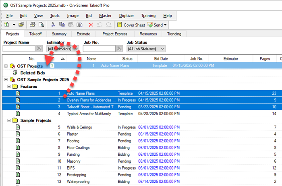282x186 pixels.
Task: Click the Duplicate toolbar icon next to Paste
Action: 79,25
